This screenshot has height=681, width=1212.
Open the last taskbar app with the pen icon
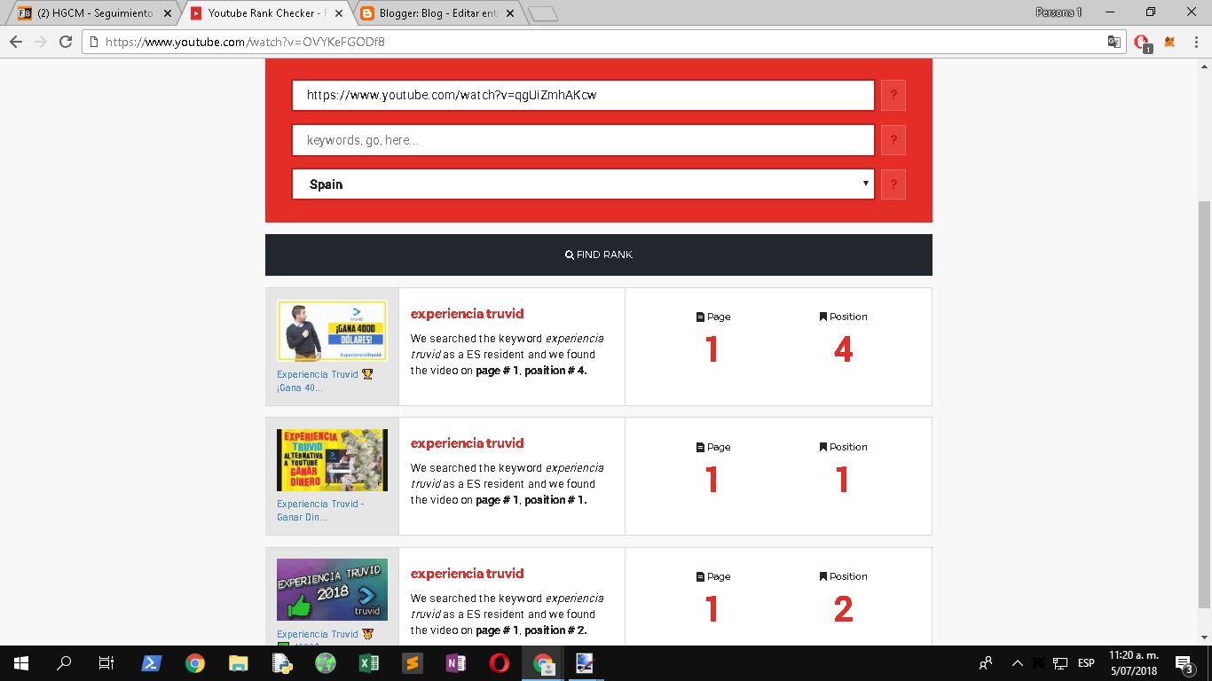[x=586, y=663]
